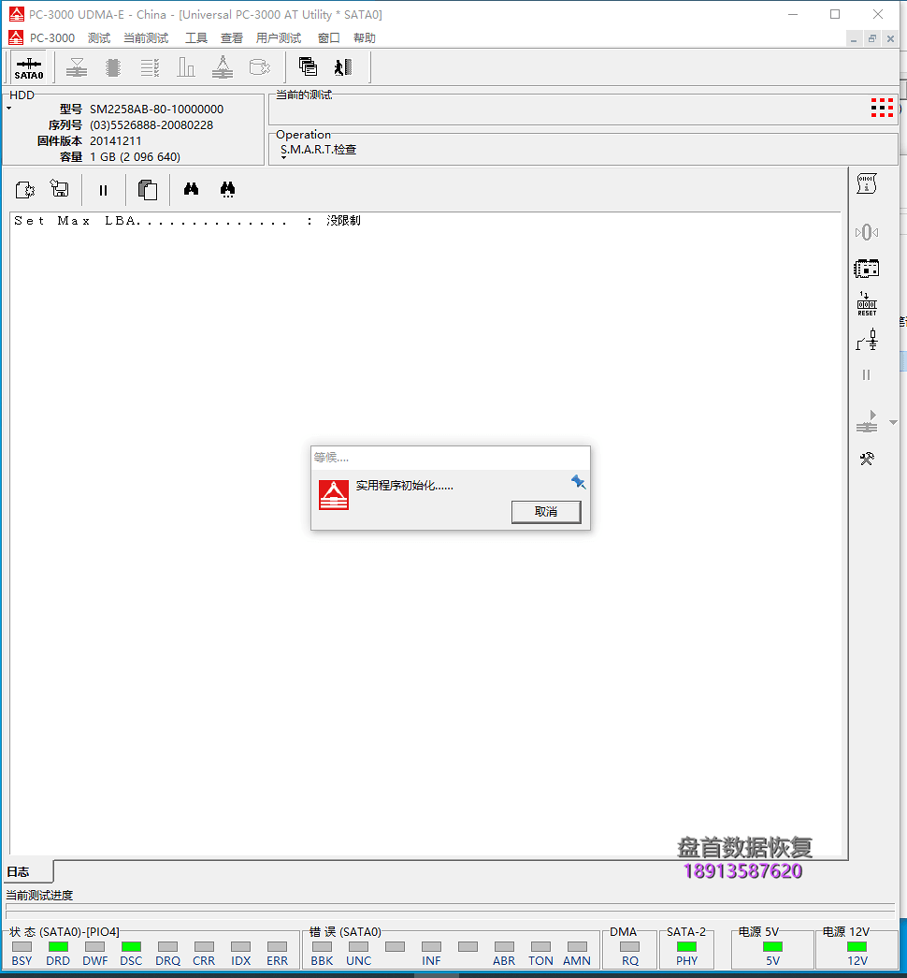This screenshot has height=978, width=907.
Task: Click the serial number (03)5526888-20080228
Action: click(151, 125)
